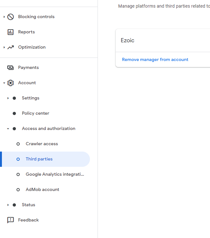The height and width of the screenshot is (238, 210).
Task: Open Google Analytics integration page
Action: click(x=55, y=174)
